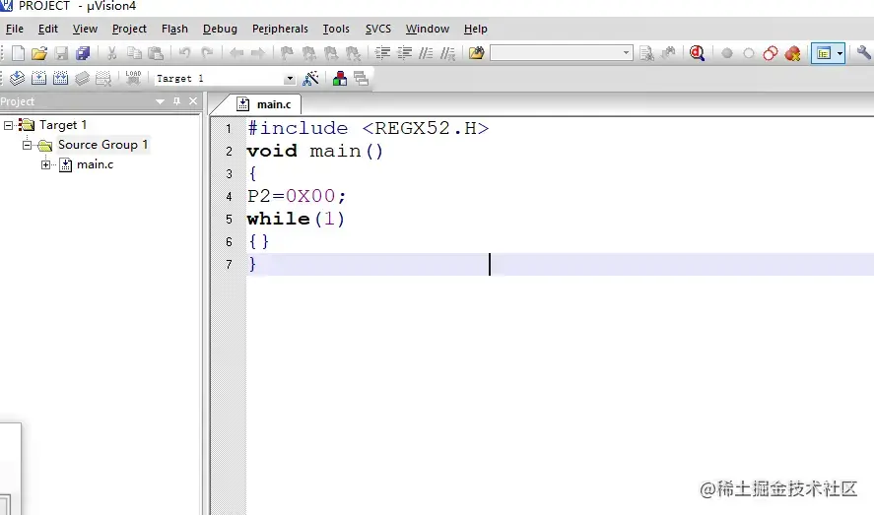The height and width of the screenshot is (515, 874).
Task: Click code line 'while(1)'
Action: [x=296, y=219]
